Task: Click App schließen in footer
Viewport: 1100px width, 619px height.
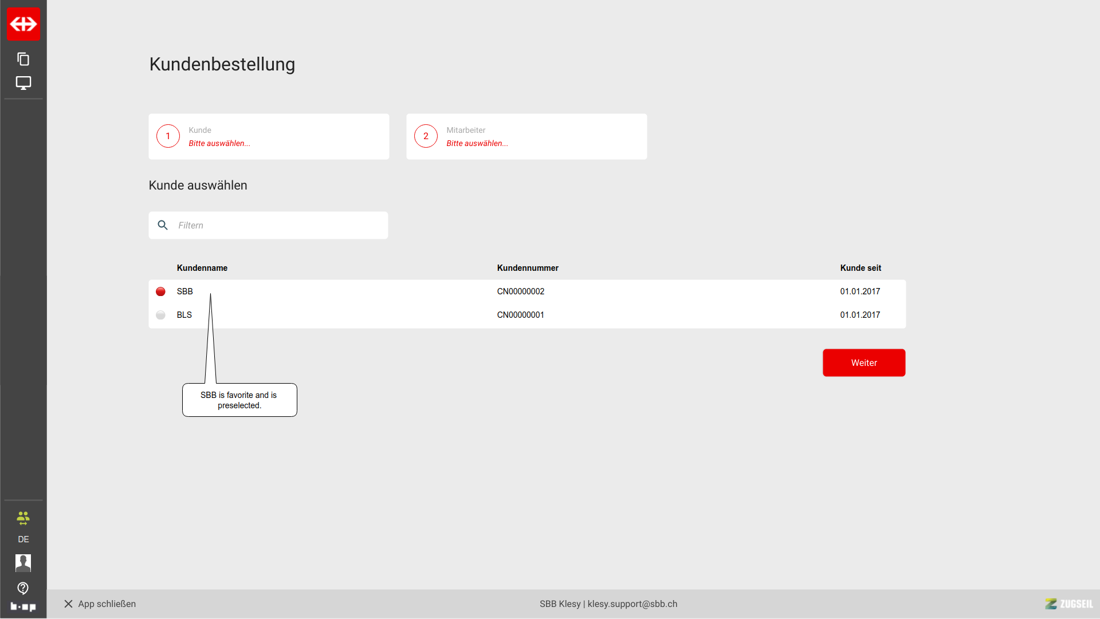Action: (100, 604)
